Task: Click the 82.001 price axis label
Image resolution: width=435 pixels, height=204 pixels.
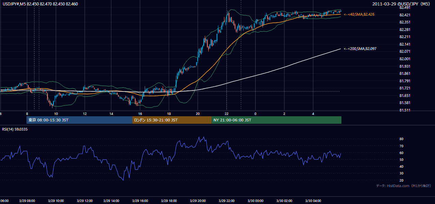Action: point(404,59)
